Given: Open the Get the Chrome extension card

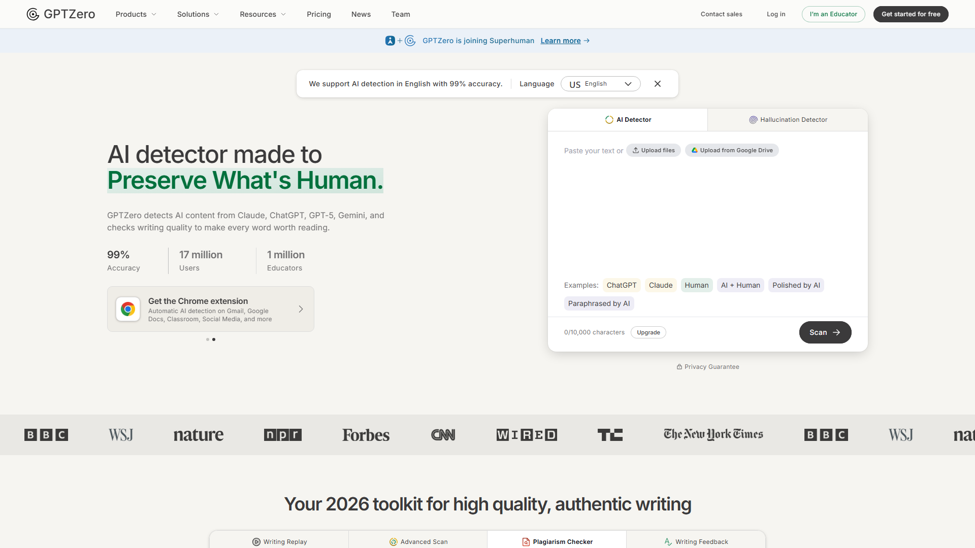Looking at the screenshot, I should pyautogui.click(x=211, y=309).
